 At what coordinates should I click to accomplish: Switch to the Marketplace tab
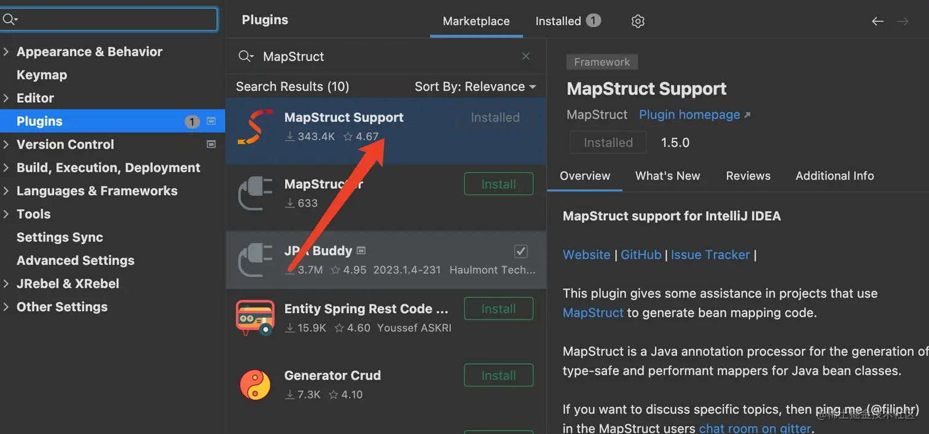point(476,21)
